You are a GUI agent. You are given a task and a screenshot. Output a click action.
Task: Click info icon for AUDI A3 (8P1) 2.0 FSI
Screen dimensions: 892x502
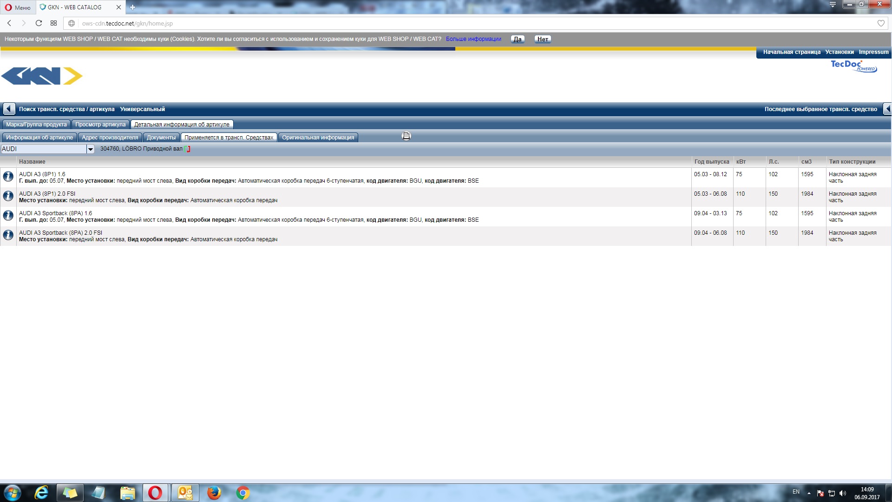[x=8, y=196]
